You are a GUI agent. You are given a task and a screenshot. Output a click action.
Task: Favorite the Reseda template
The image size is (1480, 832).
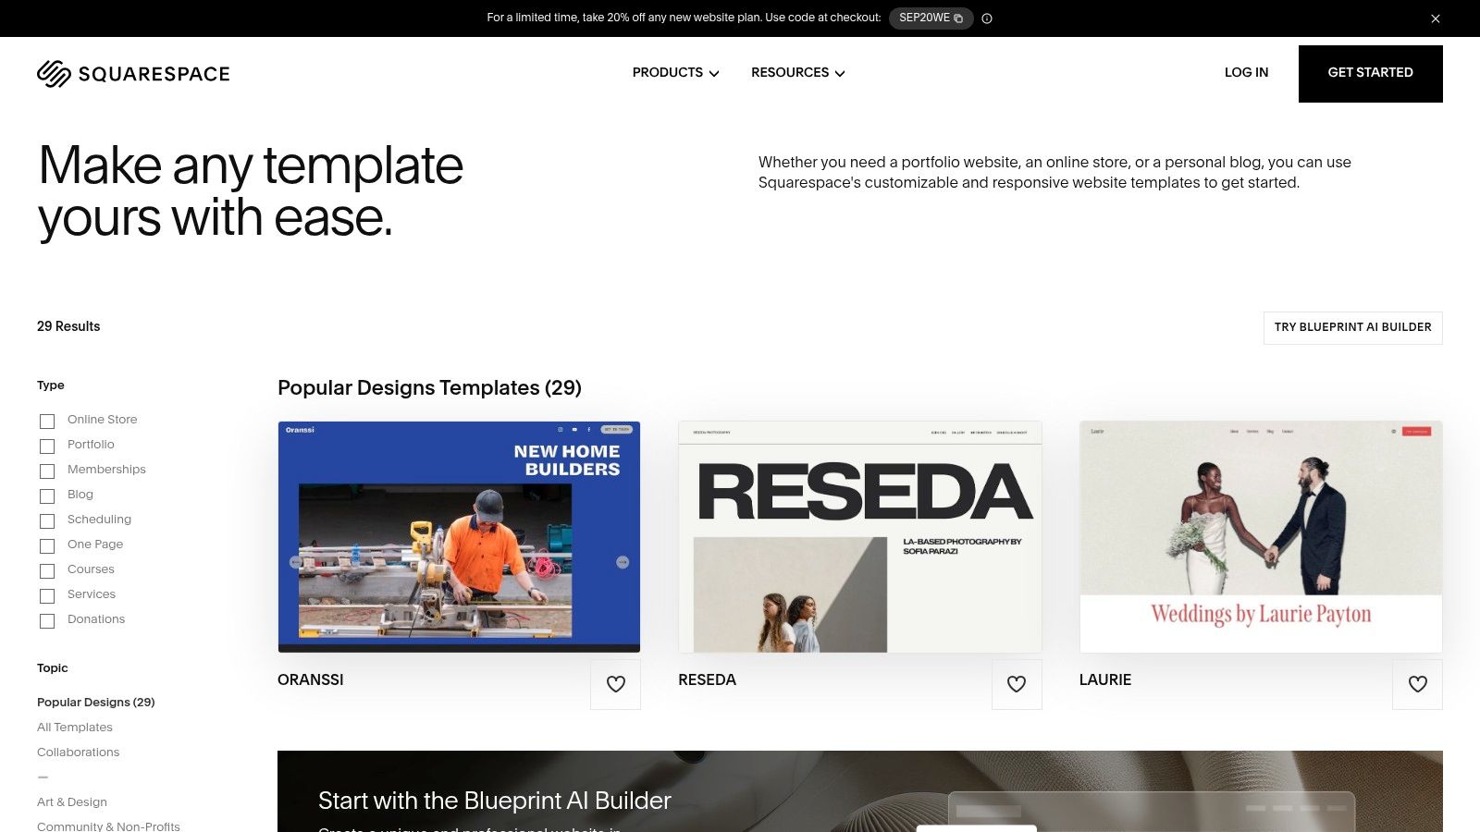point(1016,684)
